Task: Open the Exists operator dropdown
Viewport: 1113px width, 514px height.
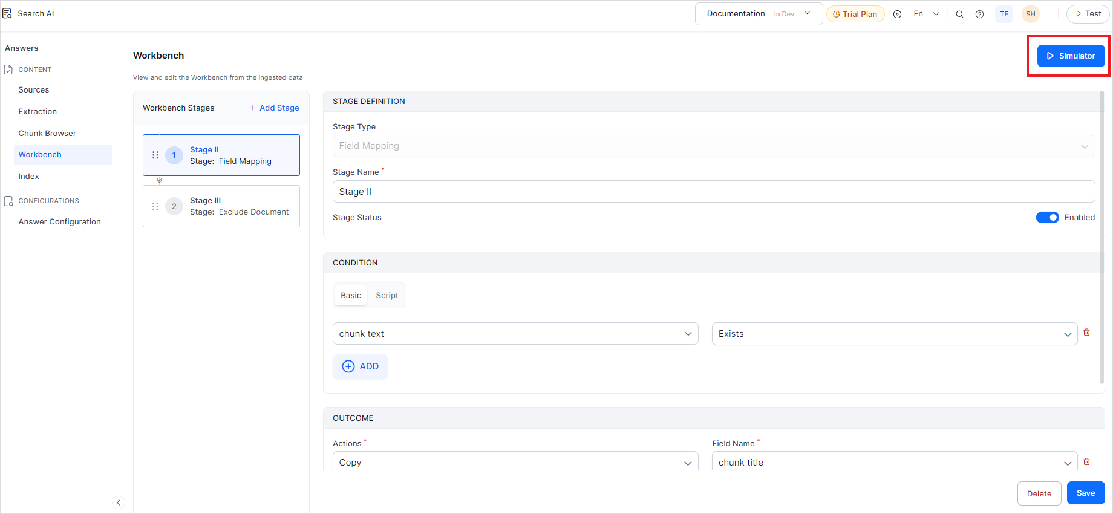Action: click(894, 334)
